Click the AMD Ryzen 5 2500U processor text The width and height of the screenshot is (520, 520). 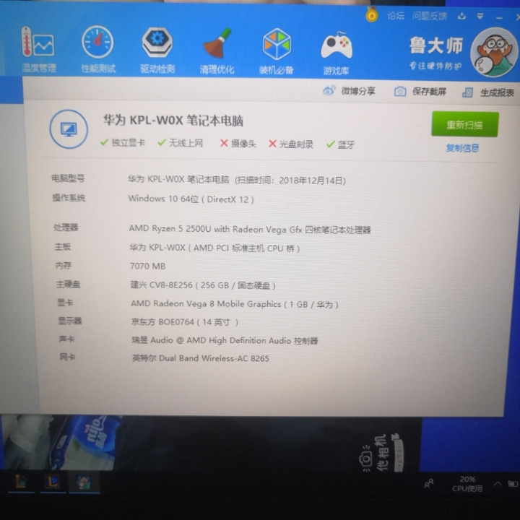(250, 229)
